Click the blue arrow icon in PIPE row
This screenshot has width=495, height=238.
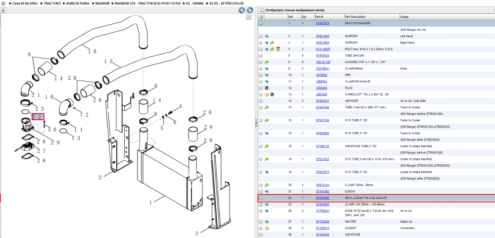(266, 75)
